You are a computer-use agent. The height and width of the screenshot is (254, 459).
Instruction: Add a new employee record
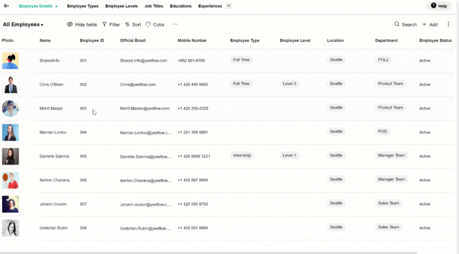tap(430, 24)
